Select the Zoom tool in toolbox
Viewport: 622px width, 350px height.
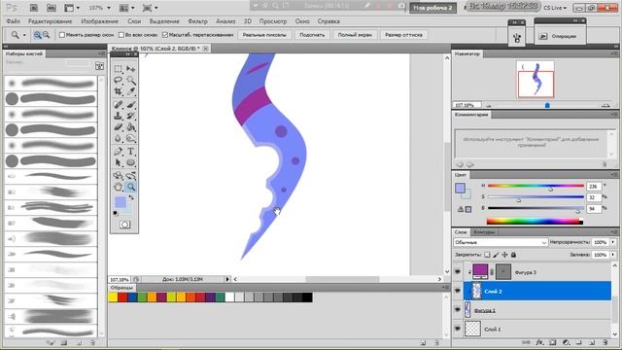tap(130, 187)
